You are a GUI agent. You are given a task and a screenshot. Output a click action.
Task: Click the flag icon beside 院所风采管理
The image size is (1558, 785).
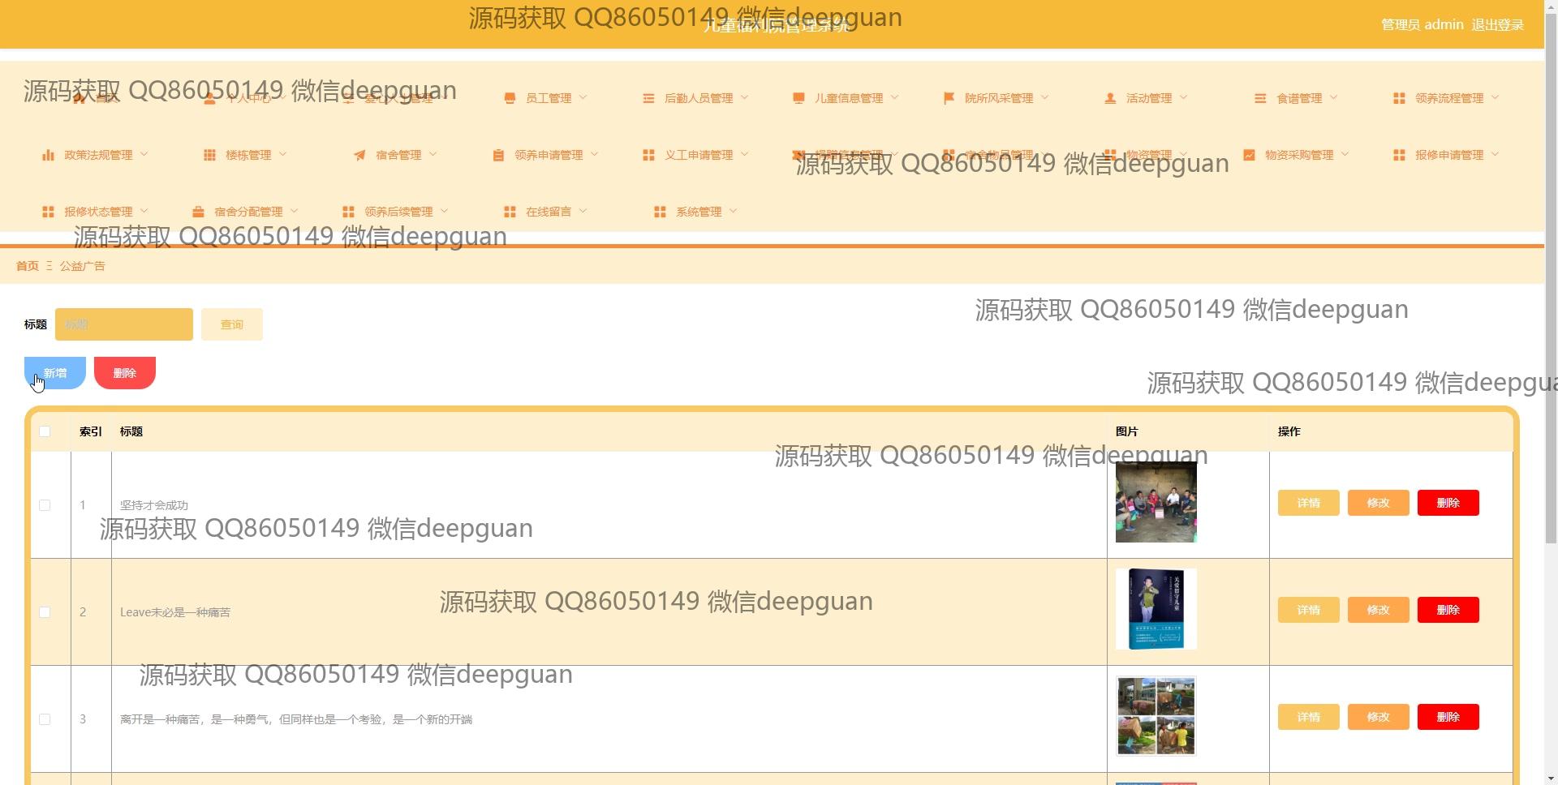949,98
